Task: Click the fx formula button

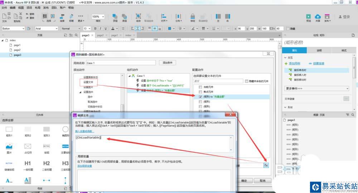Action: pos(266,165)
